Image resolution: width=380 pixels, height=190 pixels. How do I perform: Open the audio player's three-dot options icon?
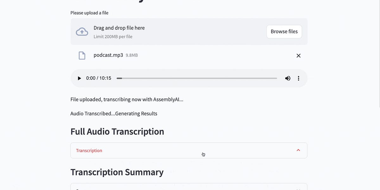(298, 78)
